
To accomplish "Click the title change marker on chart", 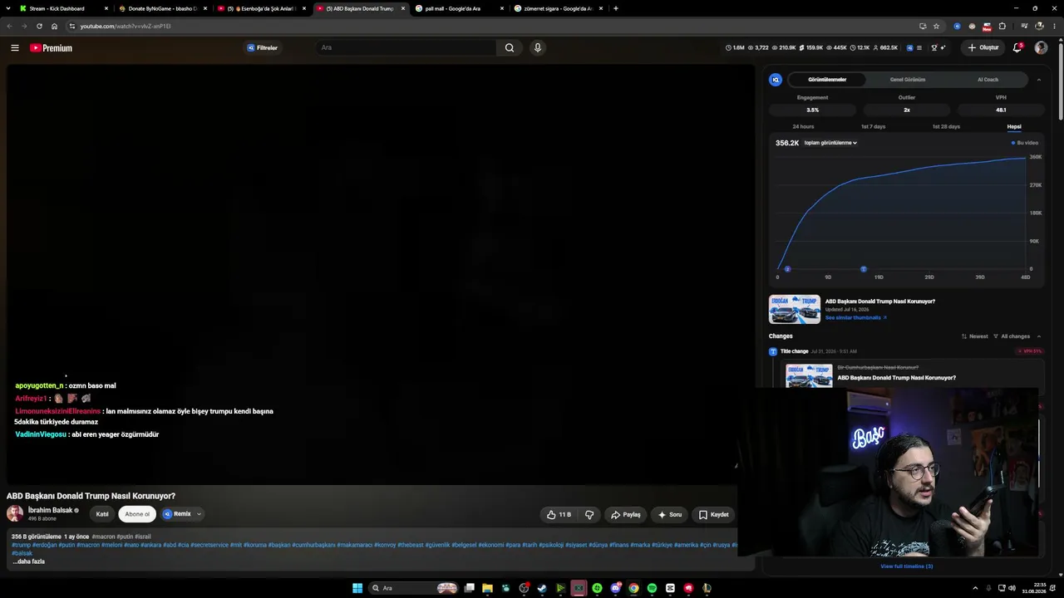I will click(x=863, y=269).
